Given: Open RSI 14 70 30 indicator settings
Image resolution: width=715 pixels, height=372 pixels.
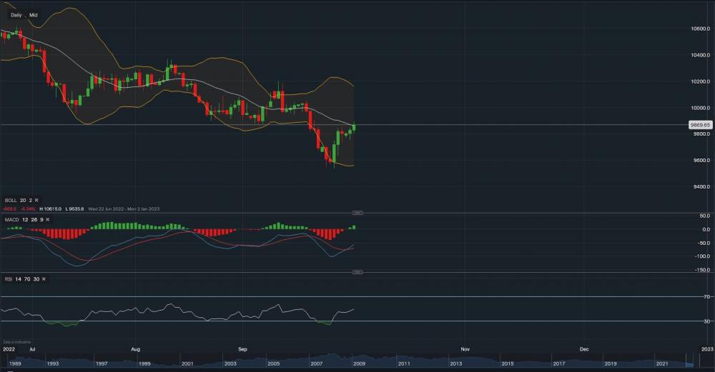Looking at the screenshot, I should 21,278.
